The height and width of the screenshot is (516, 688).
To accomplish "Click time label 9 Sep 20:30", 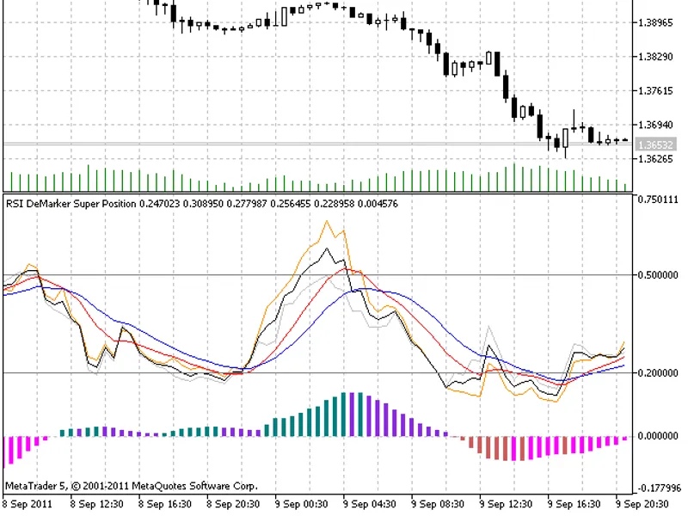I will [642, 504].
